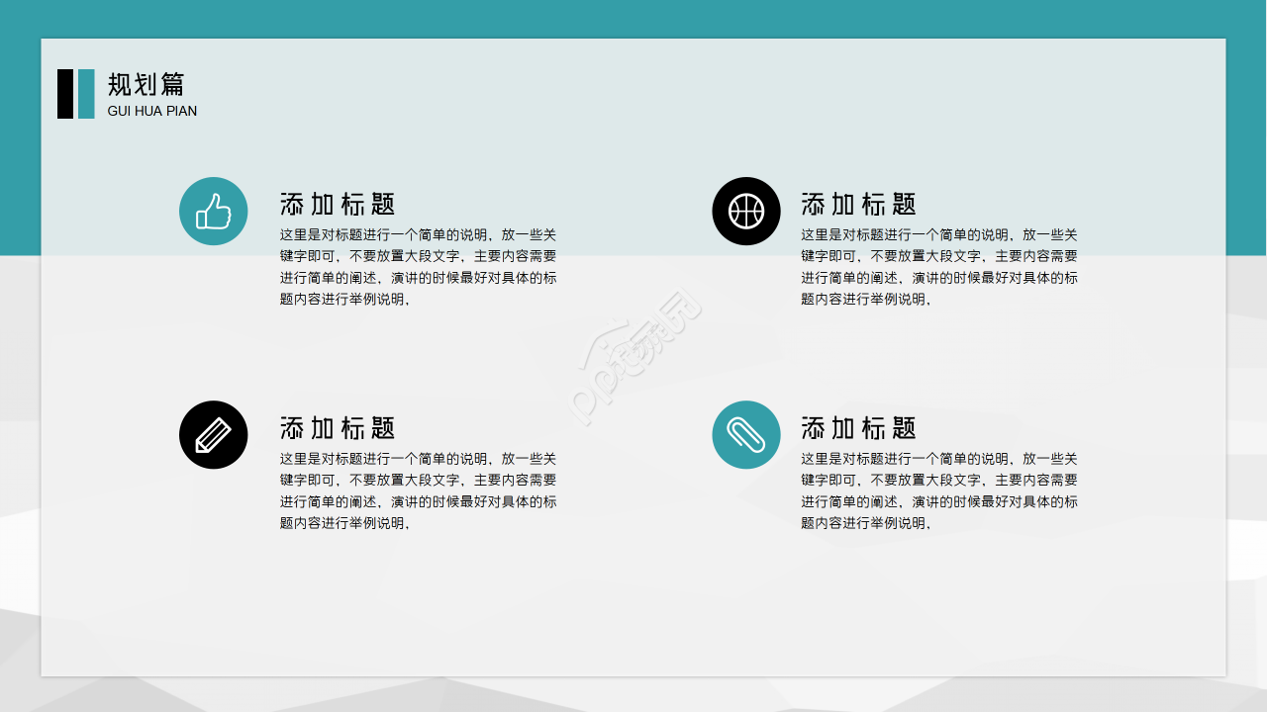The width and height of the screenshot is (1267, 712).
Task: Click the GUI HUA PIAN subtitle text
Action: (x=151, y=112)
